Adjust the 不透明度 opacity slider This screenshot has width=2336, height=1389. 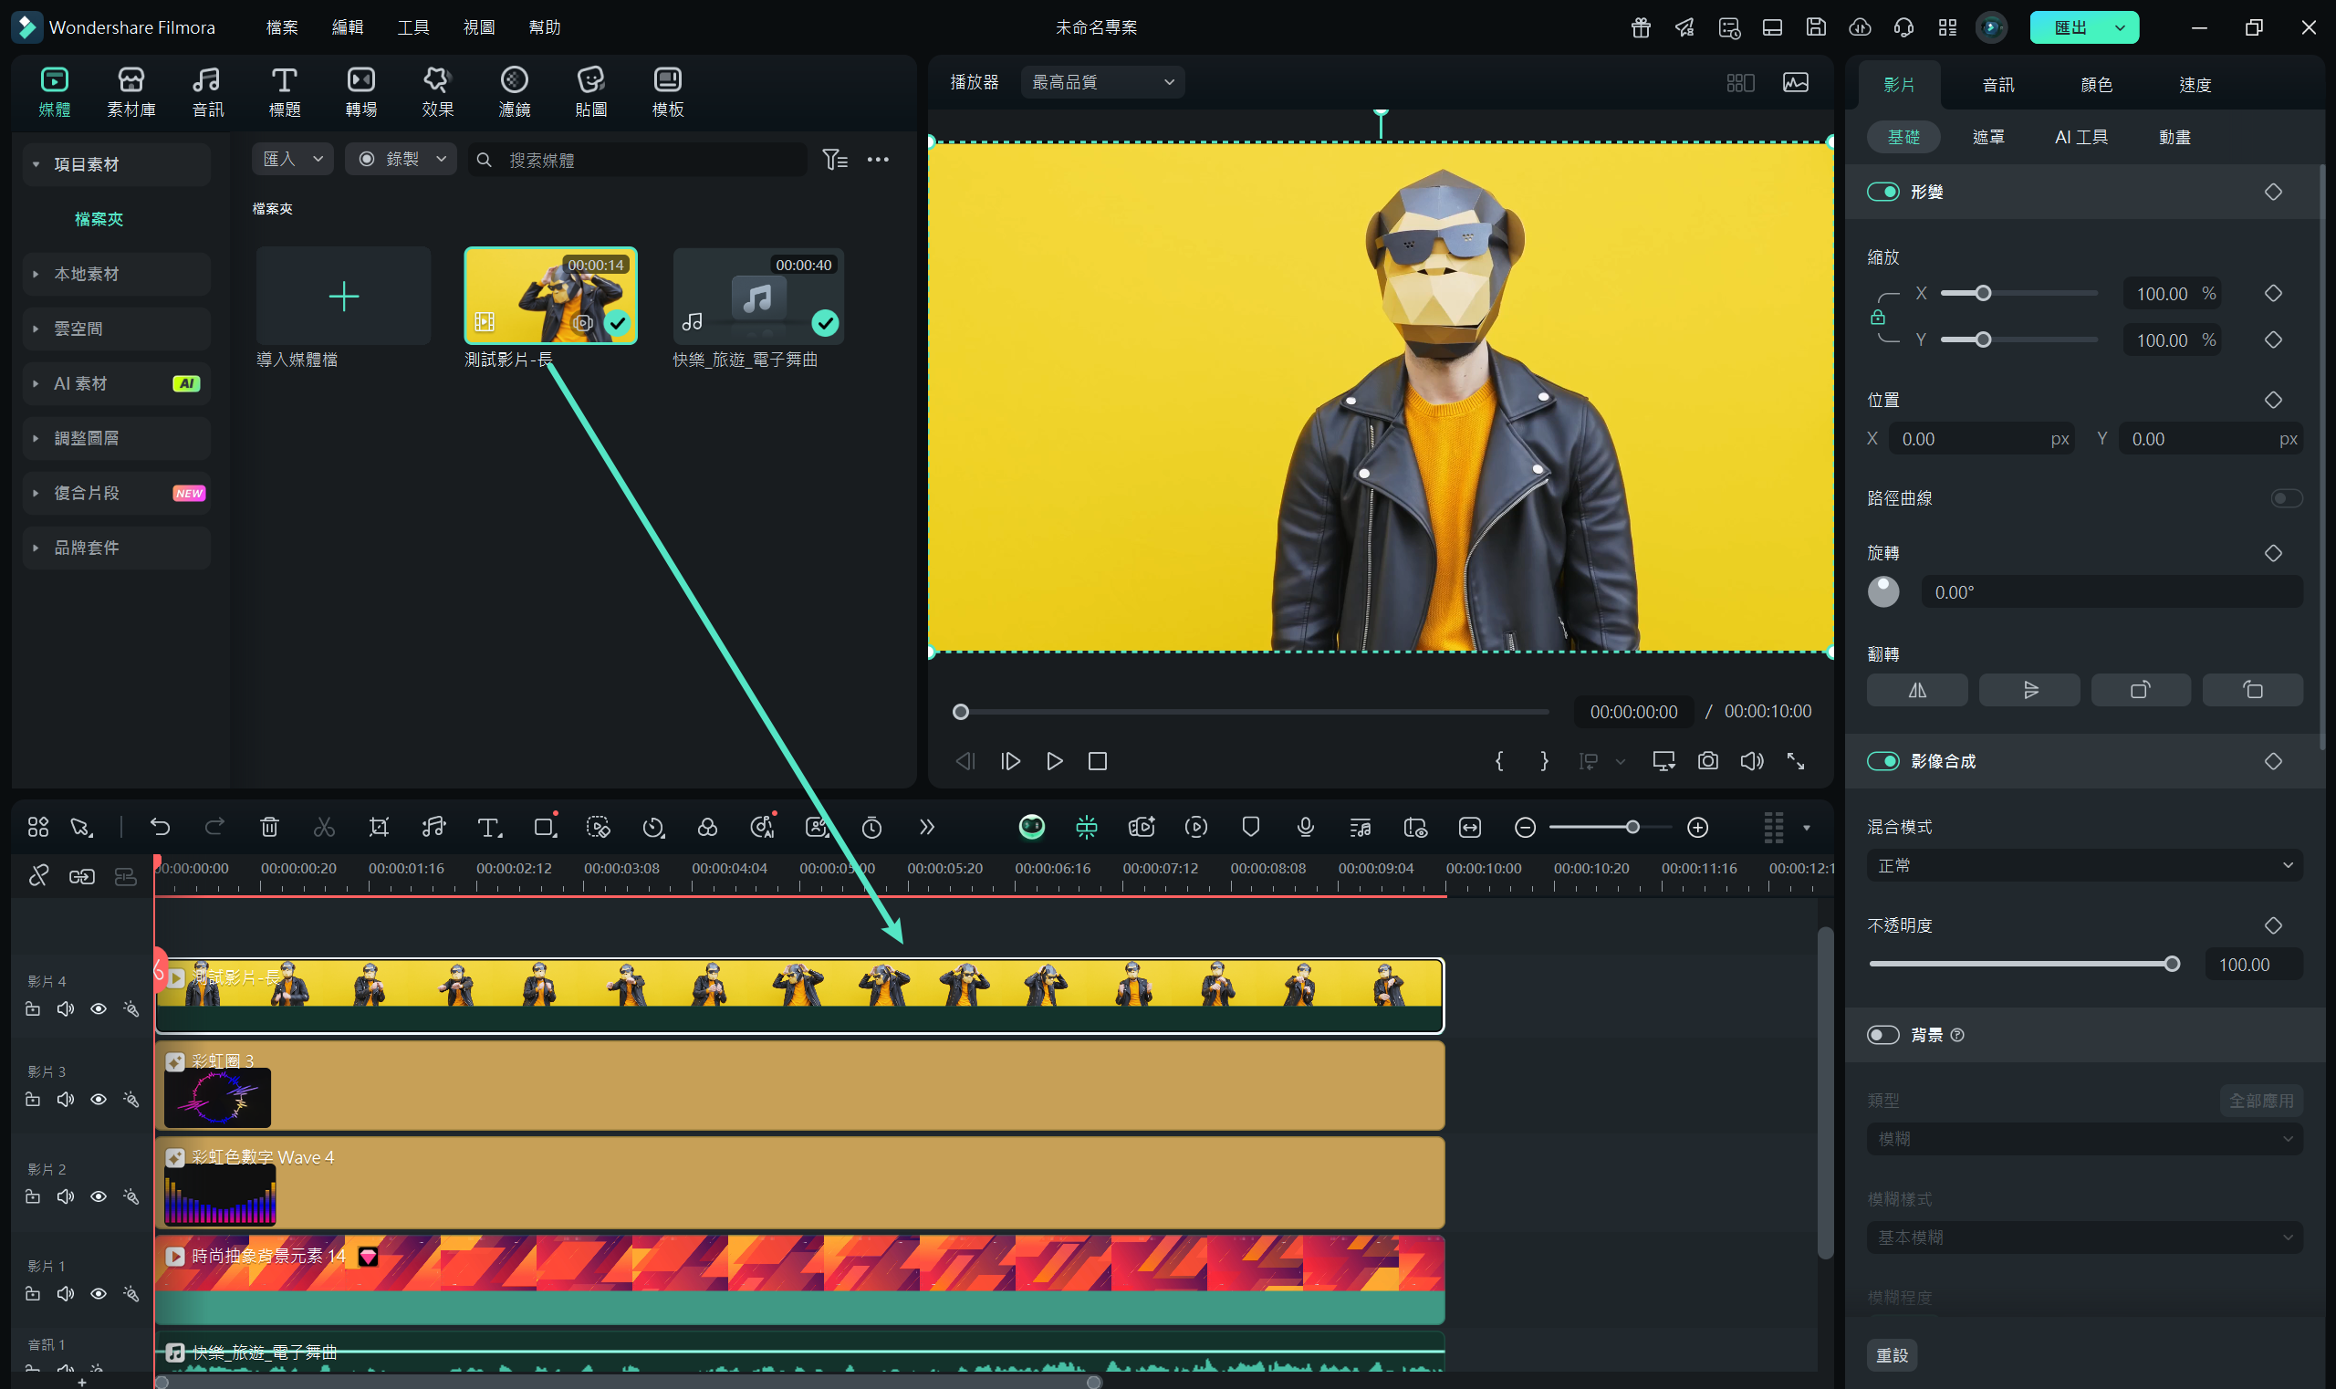(2025, 964)
